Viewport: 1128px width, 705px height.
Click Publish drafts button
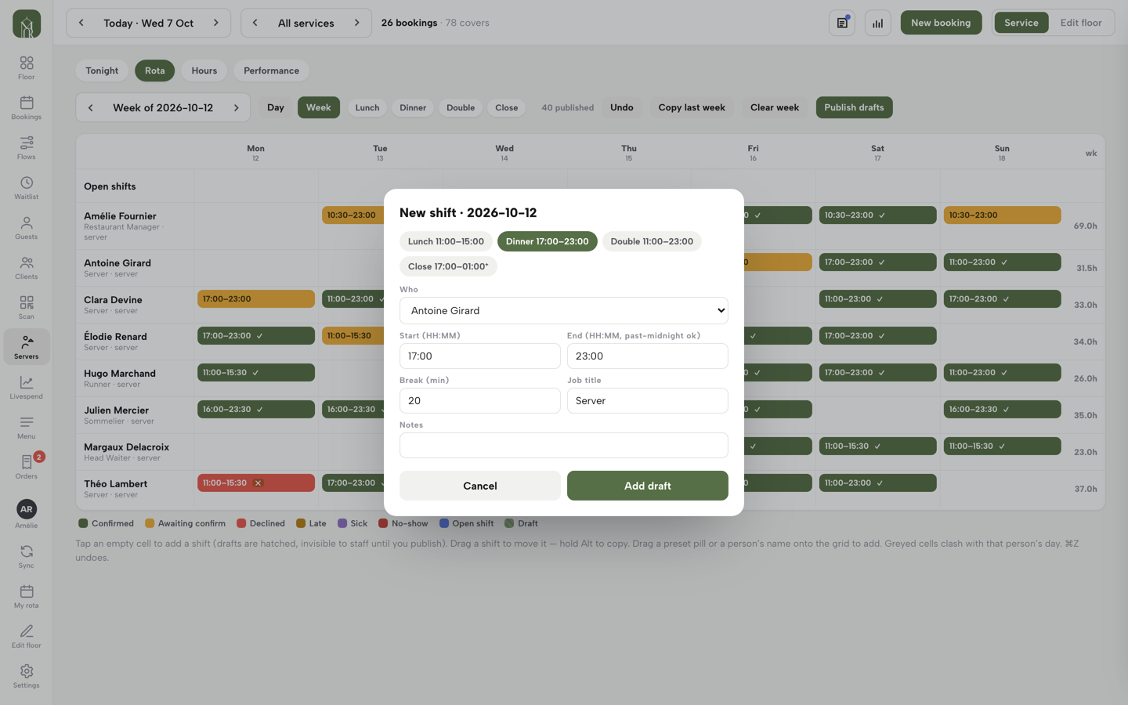854,107
